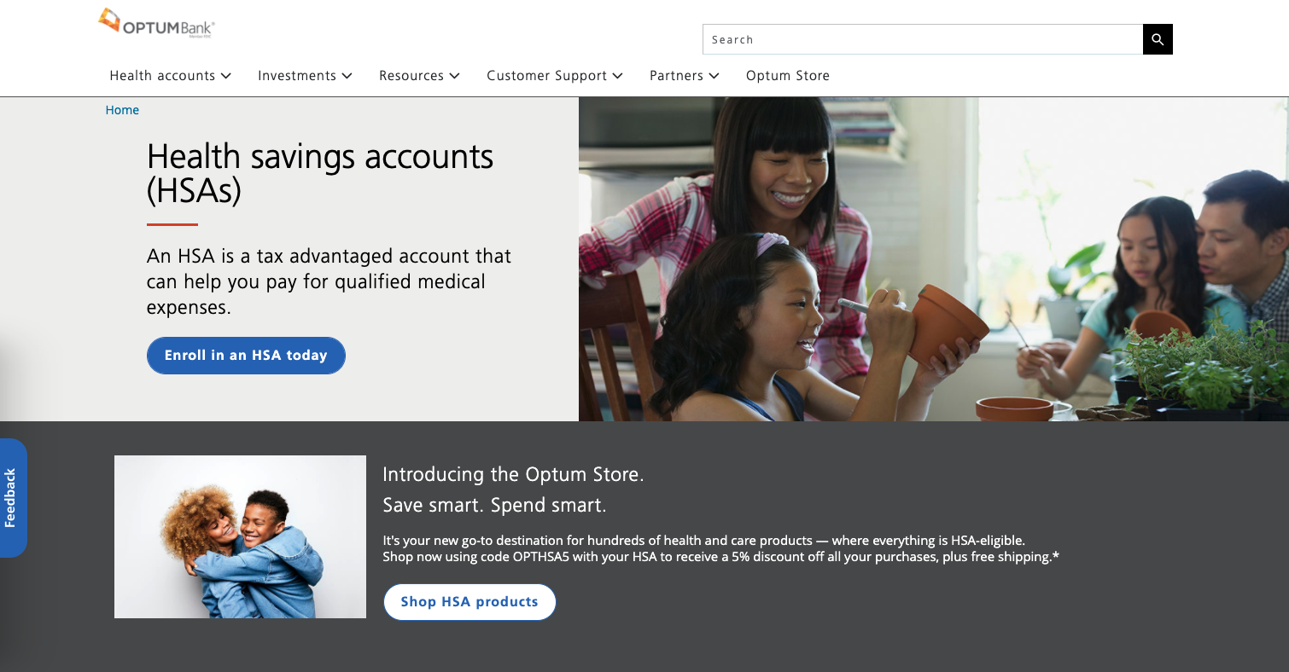Click Shop HSA products button
Screen dimensions: 1289x672
[x=470, y=602]
